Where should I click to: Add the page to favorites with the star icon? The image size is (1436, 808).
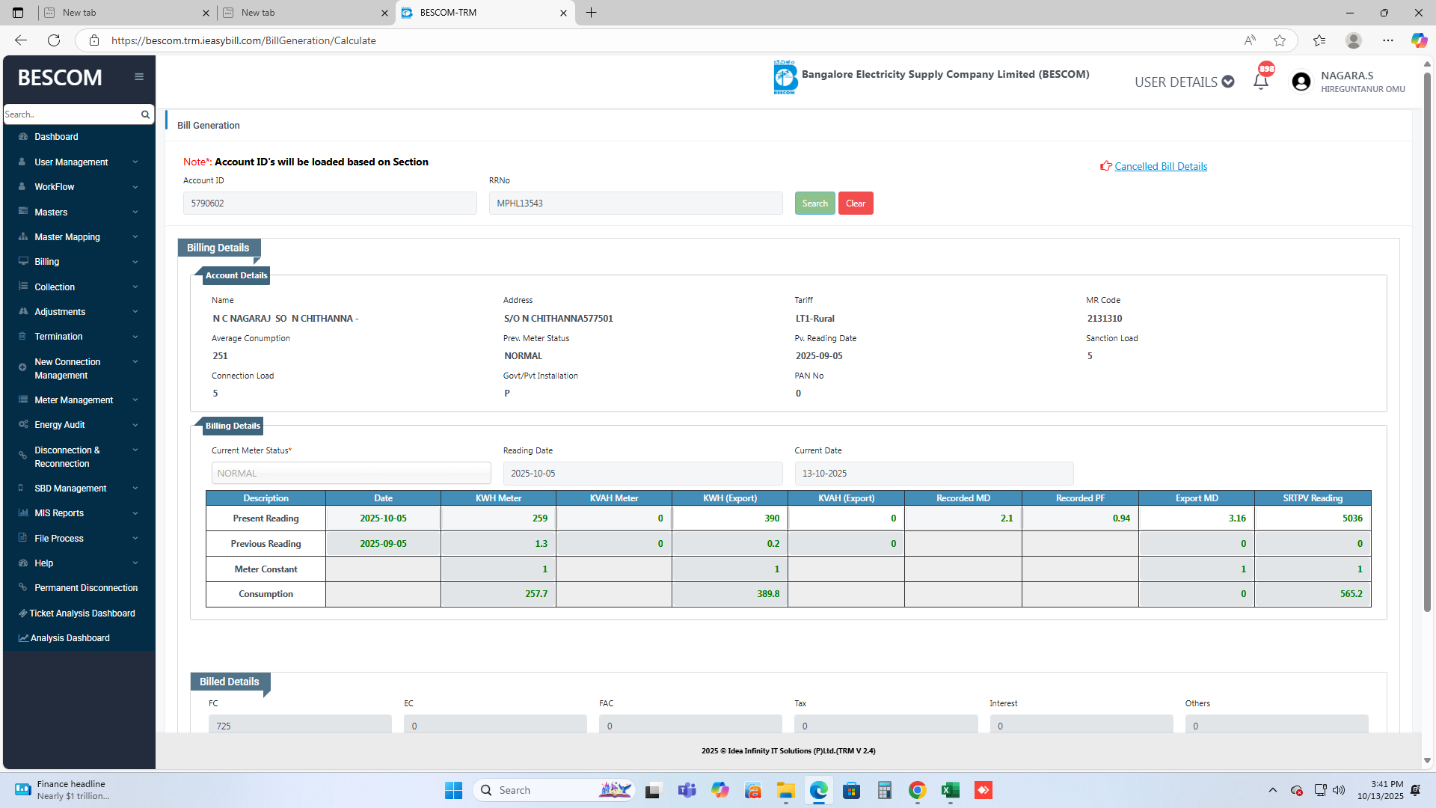1280,40
